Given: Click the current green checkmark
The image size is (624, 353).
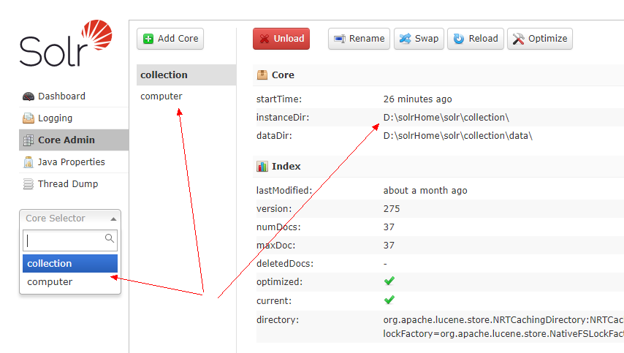Looking at the screenshot, I should tap(389, 300).
